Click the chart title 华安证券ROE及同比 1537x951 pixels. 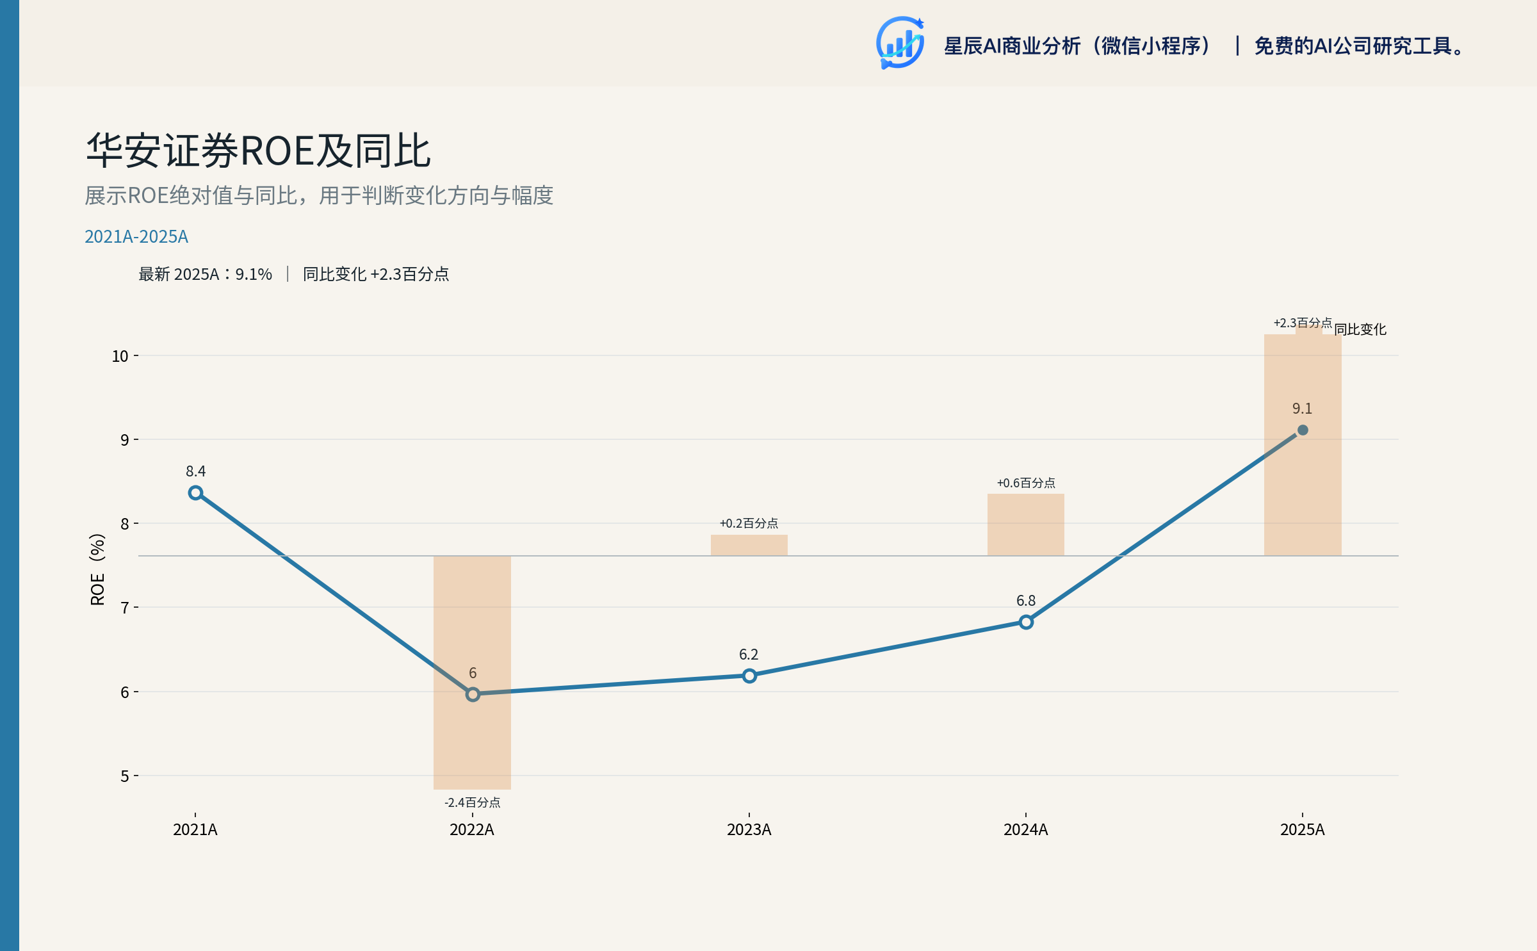click(x=258, y=151)
